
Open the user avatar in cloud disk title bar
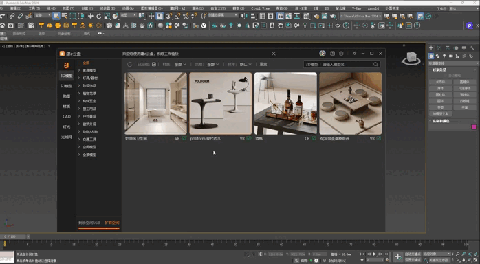click(323, 53)
